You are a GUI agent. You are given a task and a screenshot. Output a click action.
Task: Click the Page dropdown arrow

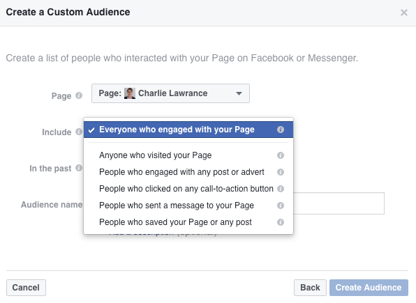pos(239,93)
